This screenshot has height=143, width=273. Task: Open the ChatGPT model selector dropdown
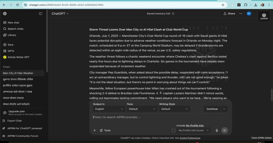point(60,14)
